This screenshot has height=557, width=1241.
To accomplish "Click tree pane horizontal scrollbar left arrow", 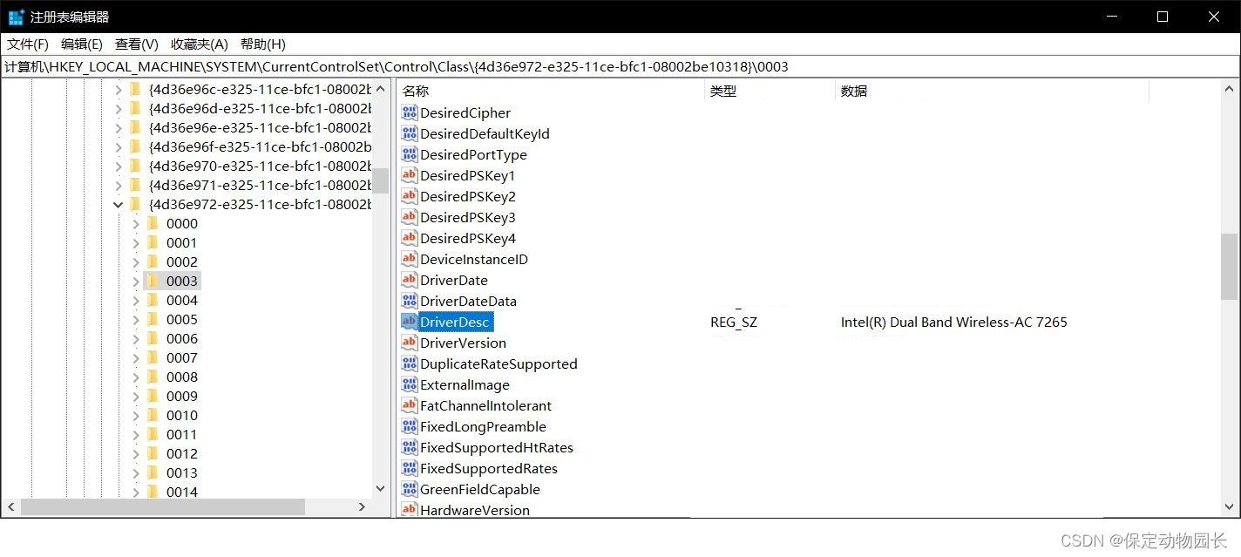I will 10,506.
